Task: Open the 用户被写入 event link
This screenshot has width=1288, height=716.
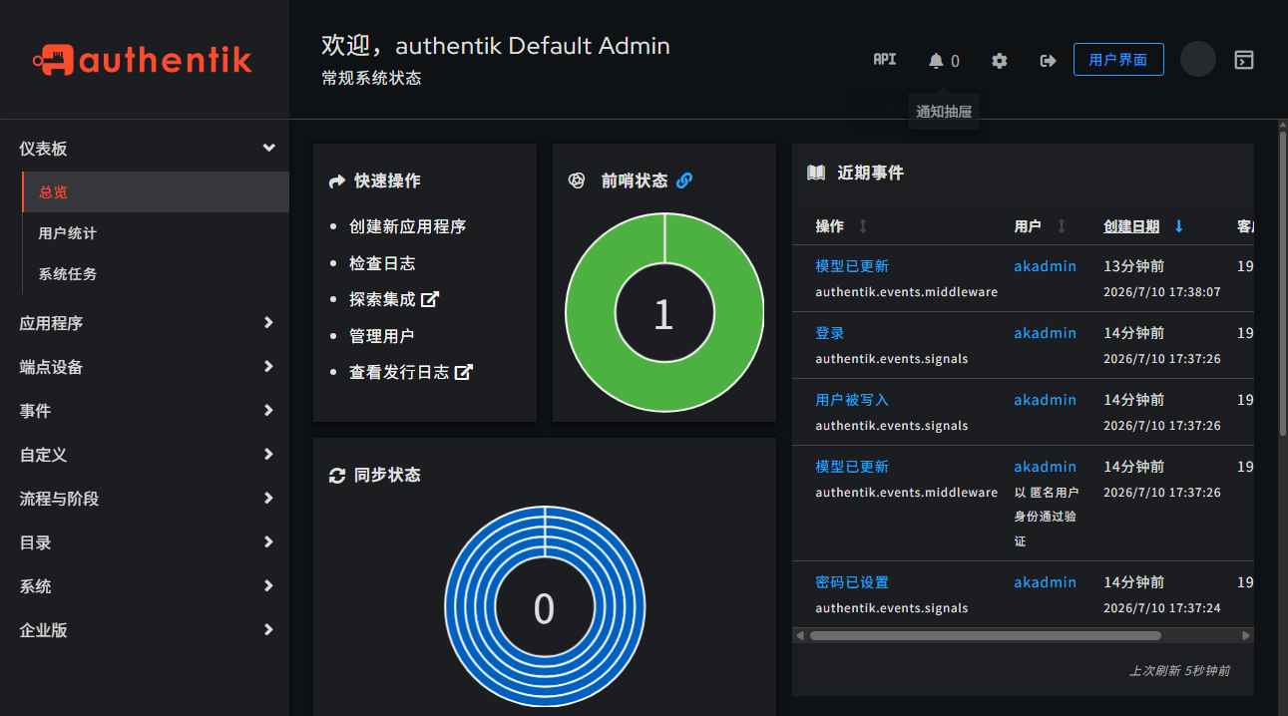Action: click(852, 400)
